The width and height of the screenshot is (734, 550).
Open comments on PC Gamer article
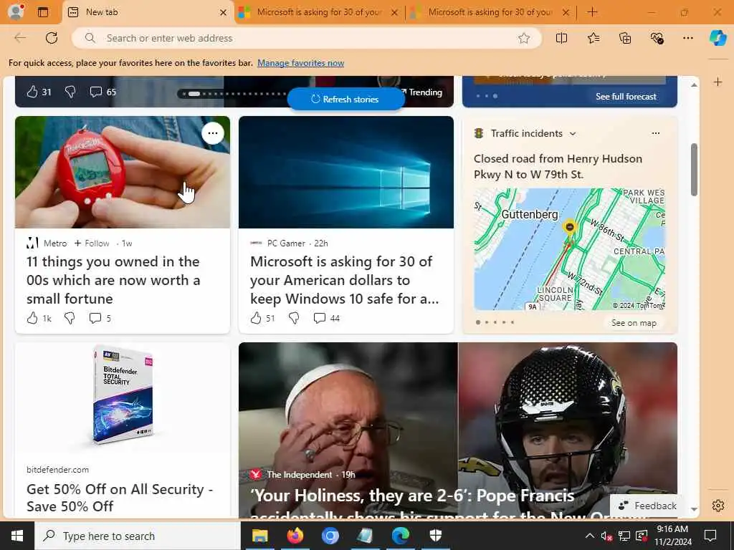click(319, 318)
